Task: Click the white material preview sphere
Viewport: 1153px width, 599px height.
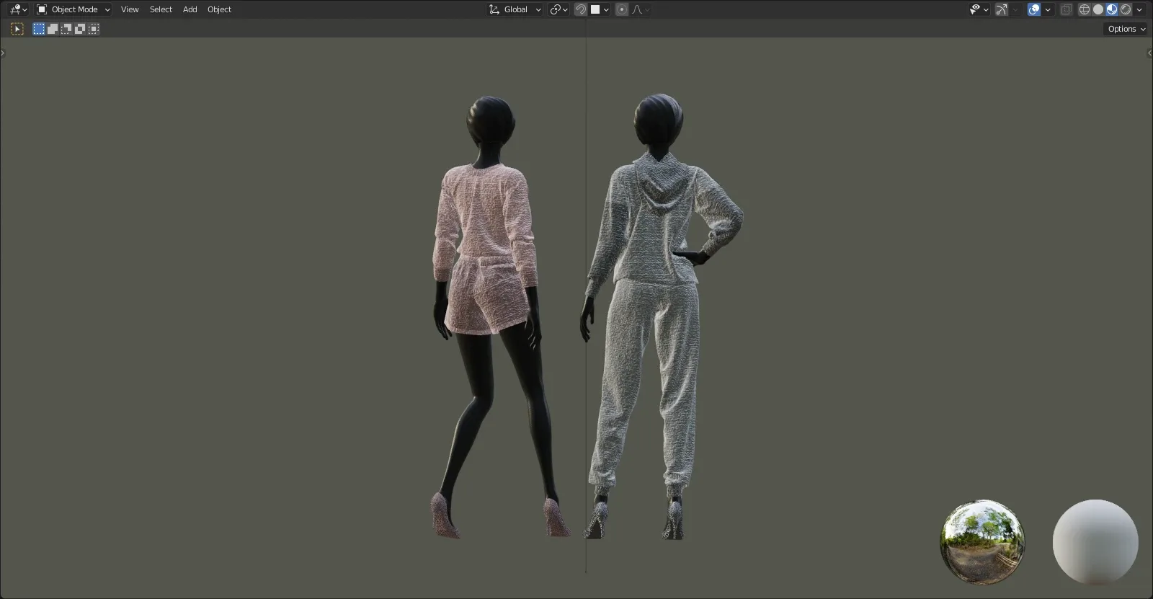Action: tap(1095, 542)
